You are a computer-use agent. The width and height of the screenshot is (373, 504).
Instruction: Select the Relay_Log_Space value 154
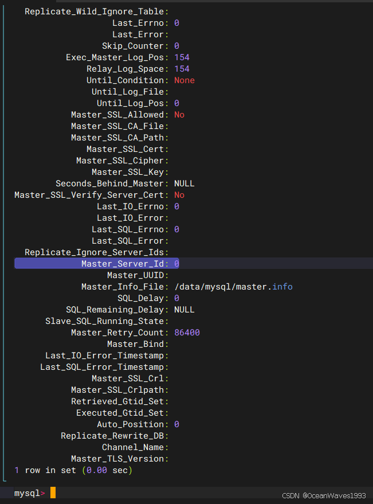(x=182, y=69)
